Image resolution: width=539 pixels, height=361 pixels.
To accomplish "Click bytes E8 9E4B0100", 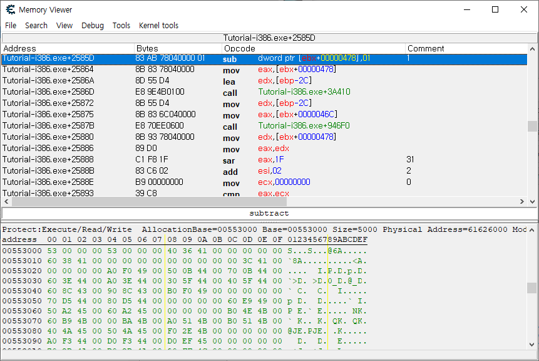I will [160, 92].
